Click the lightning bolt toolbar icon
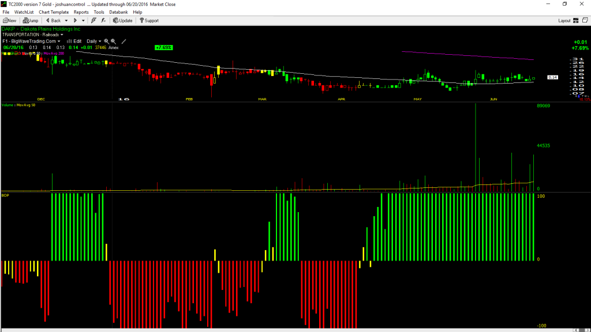 coord(93,21)
